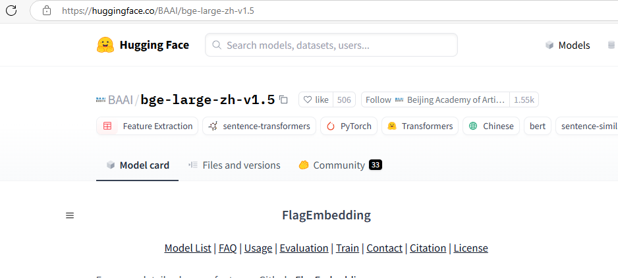Click the BAAI organization logo icon

click(101, 99)
